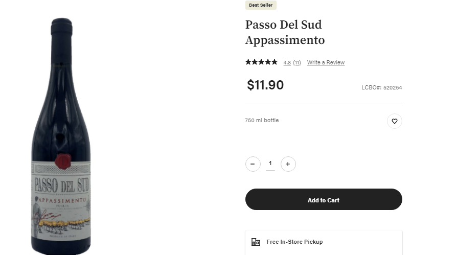
Task: Click the LCBO# 520254 product number
Action: pos(381,87)
